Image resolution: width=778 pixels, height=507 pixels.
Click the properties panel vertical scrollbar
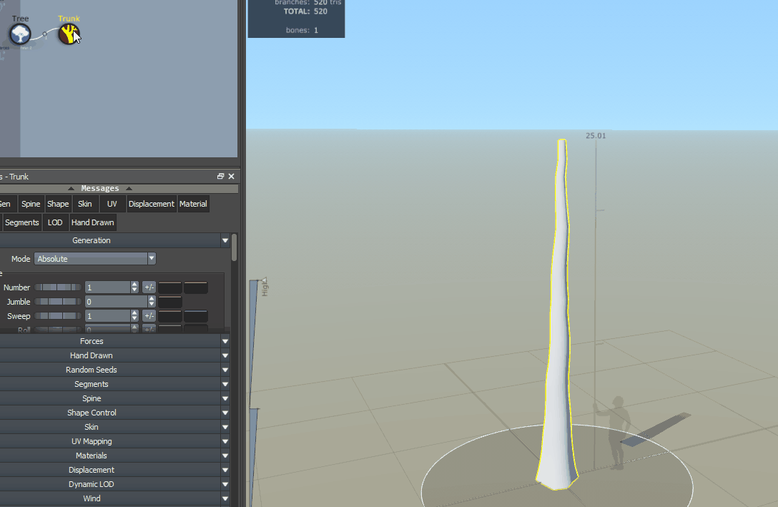(235, 247)
